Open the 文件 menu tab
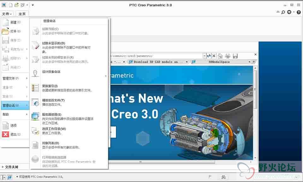This screenshot has width=303, height=182. coord(7,14)
